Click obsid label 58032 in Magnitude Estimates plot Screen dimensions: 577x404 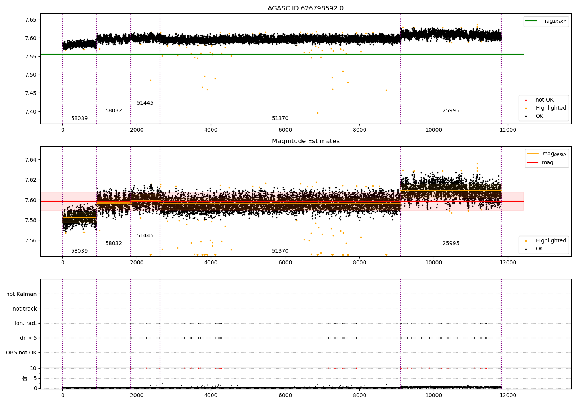point(113,244)
